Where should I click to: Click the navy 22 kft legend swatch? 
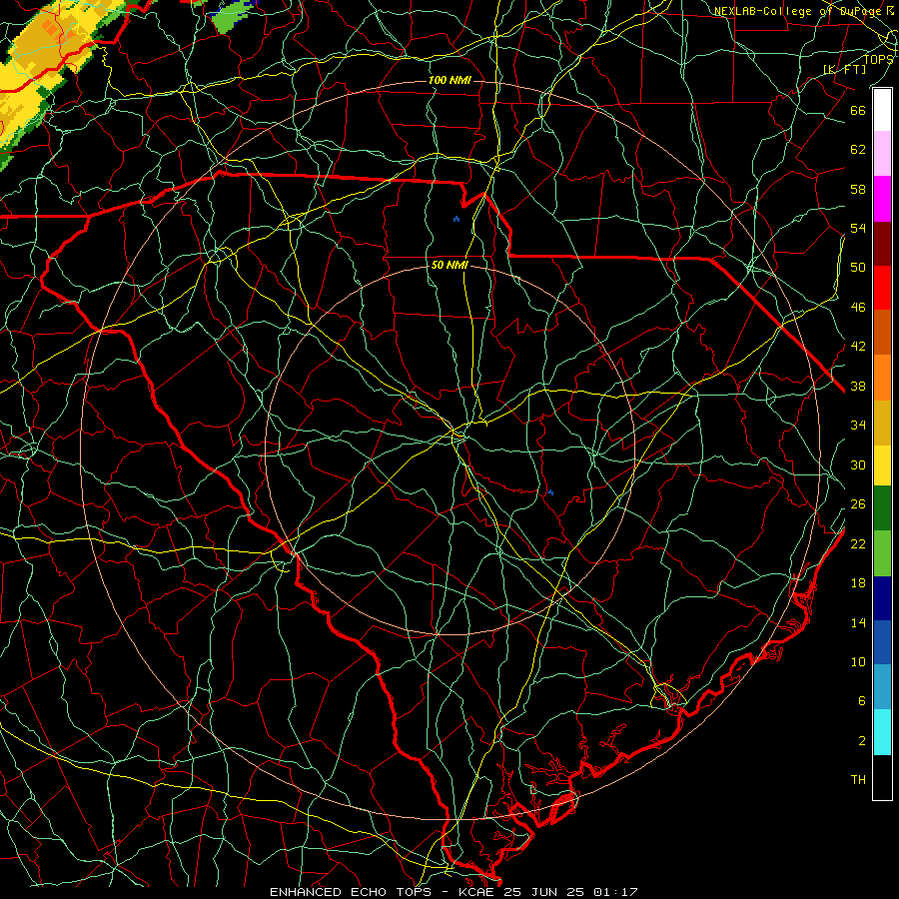(x=882, y=598)
